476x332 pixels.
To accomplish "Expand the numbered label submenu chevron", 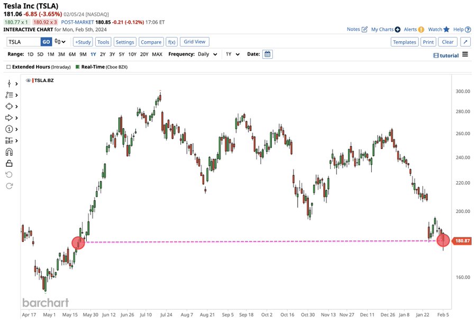I will (x=16, y=129).
